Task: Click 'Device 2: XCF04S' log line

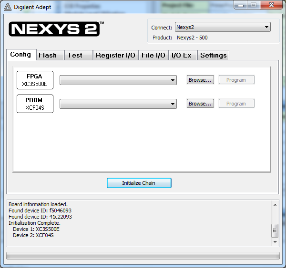Action: click(33, 235)
